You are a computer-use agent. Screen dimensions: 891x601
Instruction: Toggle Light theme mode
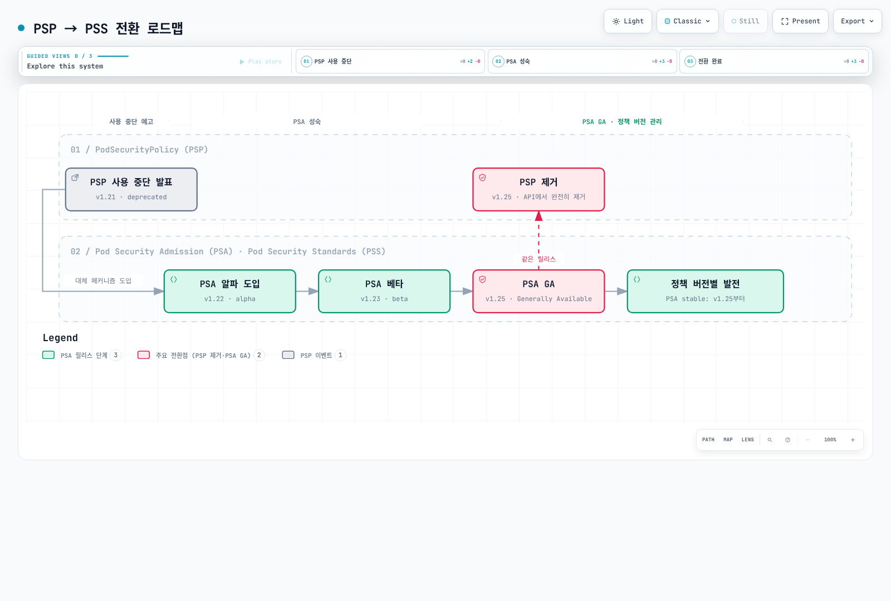tap(628, 21)
